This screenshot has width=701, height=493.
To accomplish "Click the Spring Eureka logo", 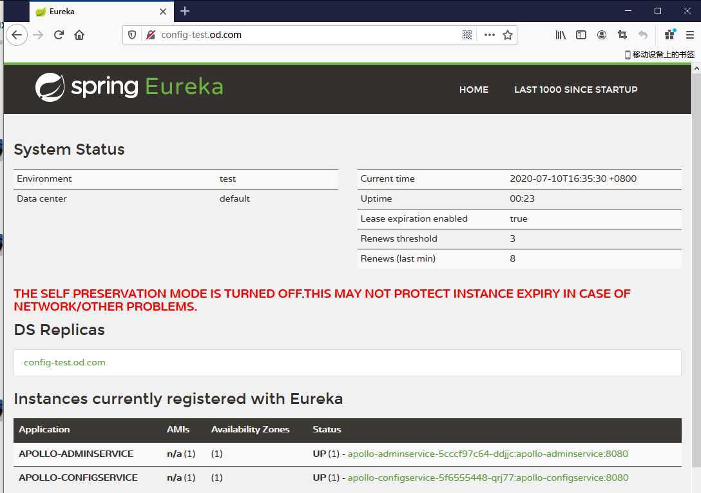I will [x=130, y=87].
